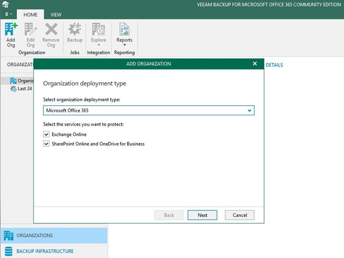
Task: Expand the Explore dropdown arrow
Action: coord(99,45)
